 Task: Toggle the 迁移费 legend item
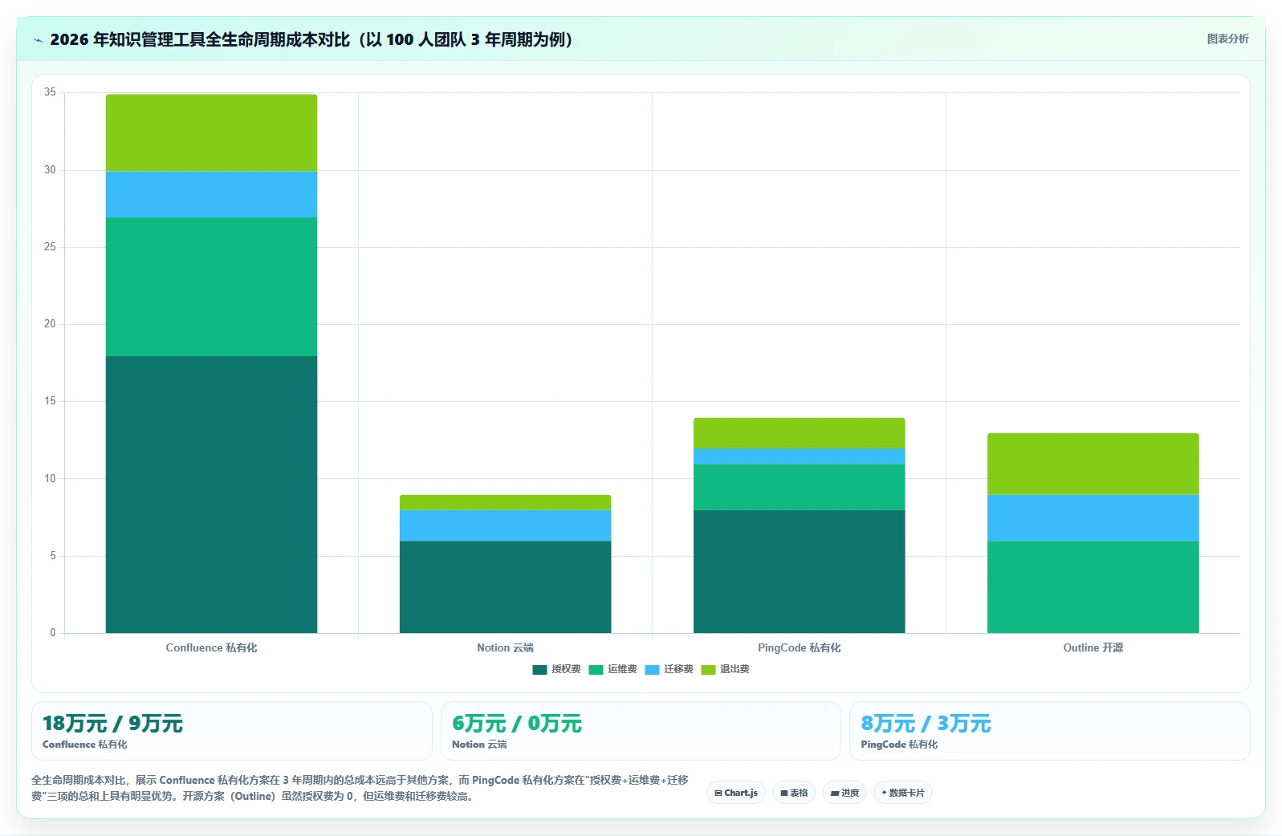pos(669,669)
